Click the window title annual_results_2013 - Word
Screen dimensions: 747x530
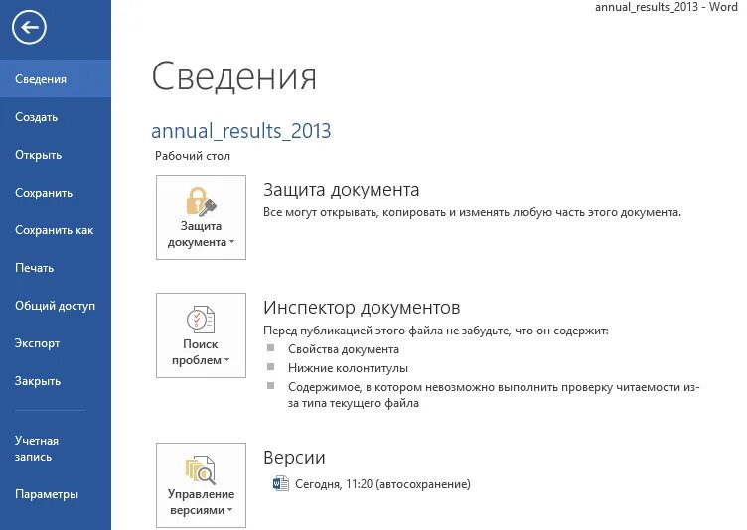666,7
